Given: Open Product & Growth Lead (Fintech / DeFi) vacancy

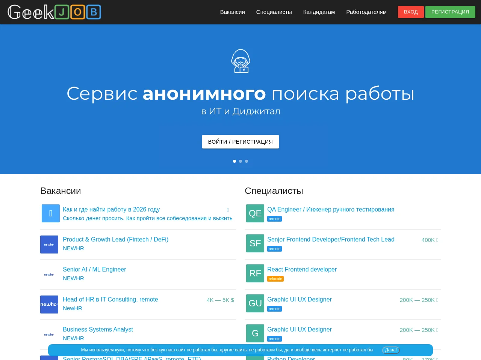Looking at the screenshot, I should pyautogui.click(x=115, y=239).
